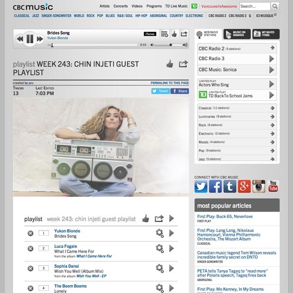Mute the player volume speaker icon

[x=152, y=45]
